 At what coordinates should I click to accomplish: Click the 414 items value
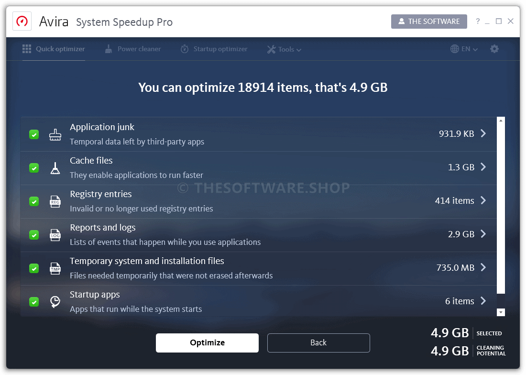pos(455,200)
